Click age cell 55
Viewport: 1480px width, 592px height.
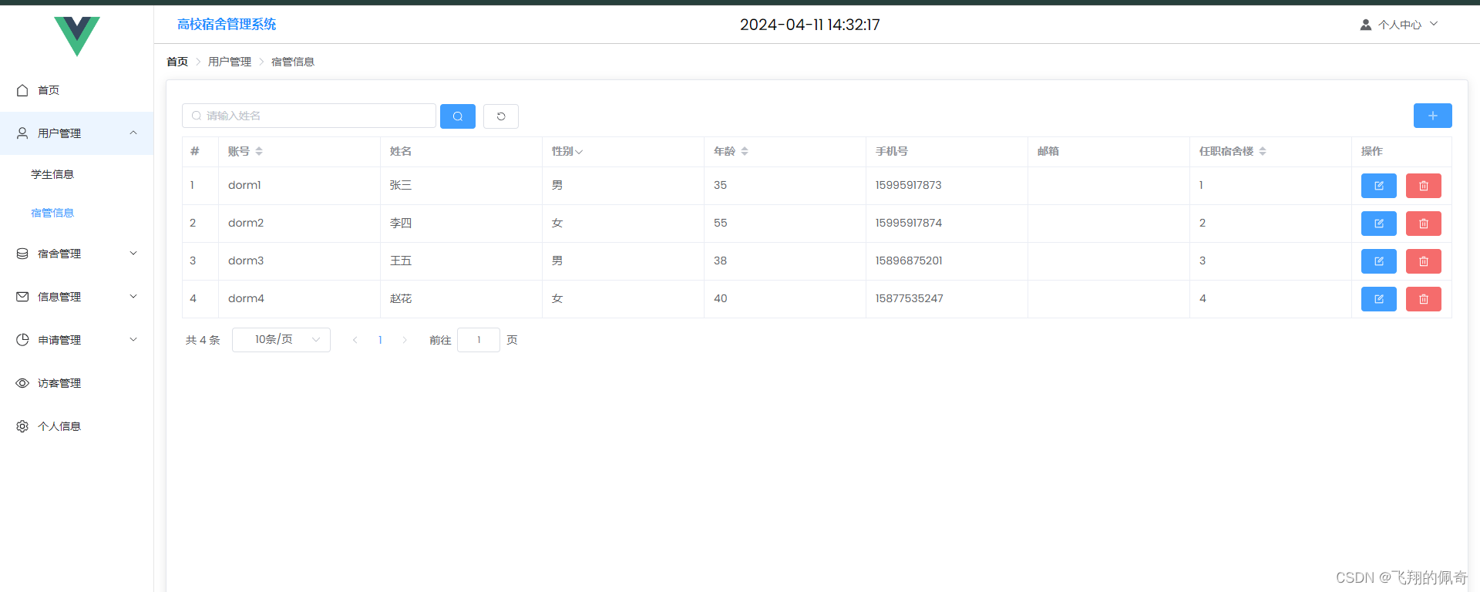[721, 223]
